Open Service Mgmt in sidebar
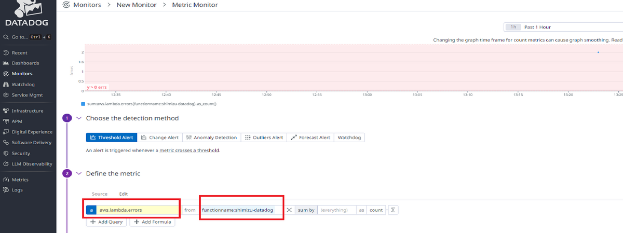The image size is (623, 233). (x=23, y=95)
